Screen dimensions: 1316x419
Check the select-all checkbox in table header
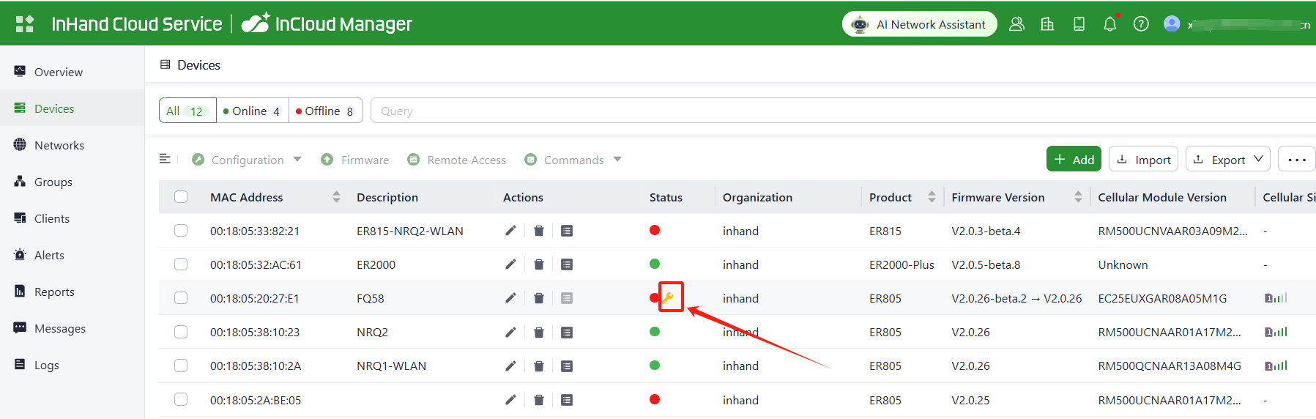tap(181, 197)
